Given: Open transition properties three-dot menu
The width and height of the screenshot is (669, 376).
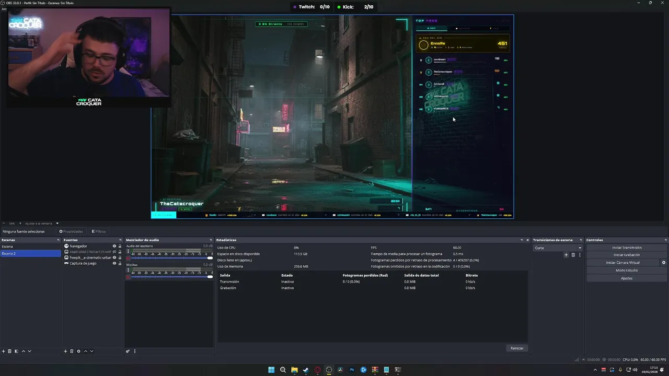Looking at the screenshot, I should (x=580, y=255).
